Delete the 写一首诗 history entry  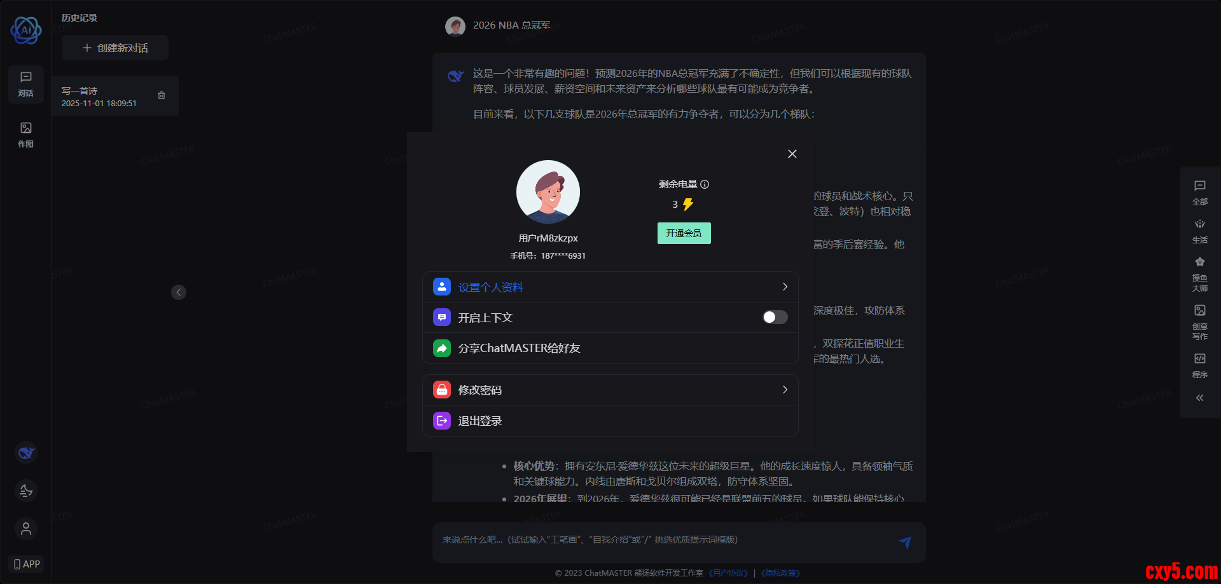coord(162,95)
